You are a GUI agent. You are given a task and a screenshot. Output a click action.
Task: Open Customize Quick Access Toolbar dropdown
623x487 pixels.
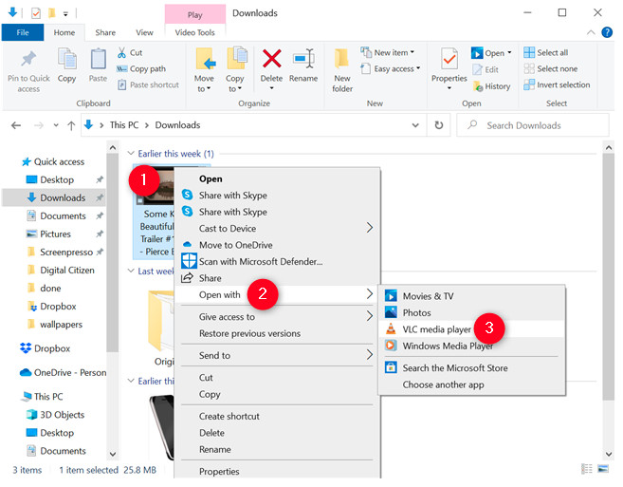tap(65, 14)
